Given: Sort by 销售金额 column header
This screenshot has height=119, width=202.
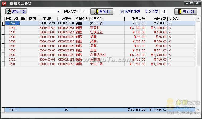Looking at the screenshot, I should pos(135,19).
